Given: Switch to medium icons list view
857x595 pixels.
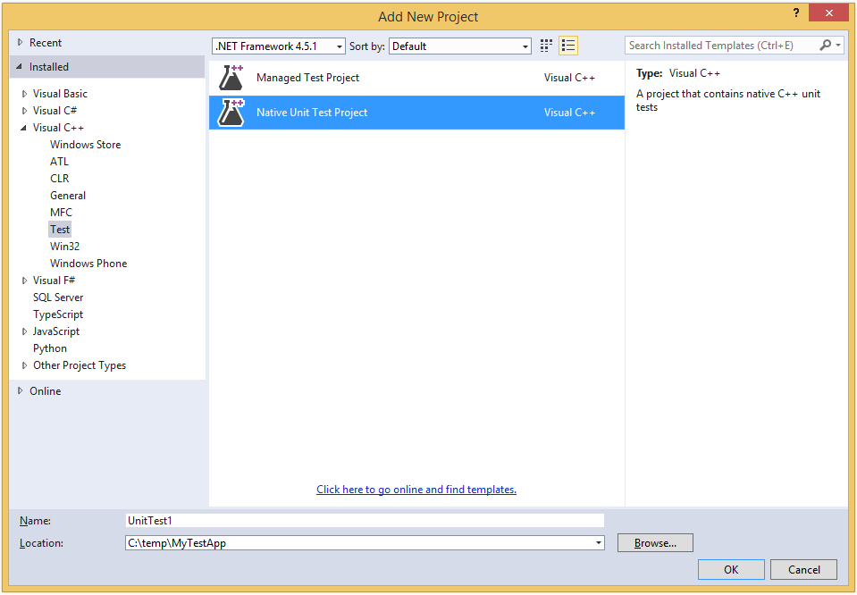Looking at the screenshot, I should (568, 46).
